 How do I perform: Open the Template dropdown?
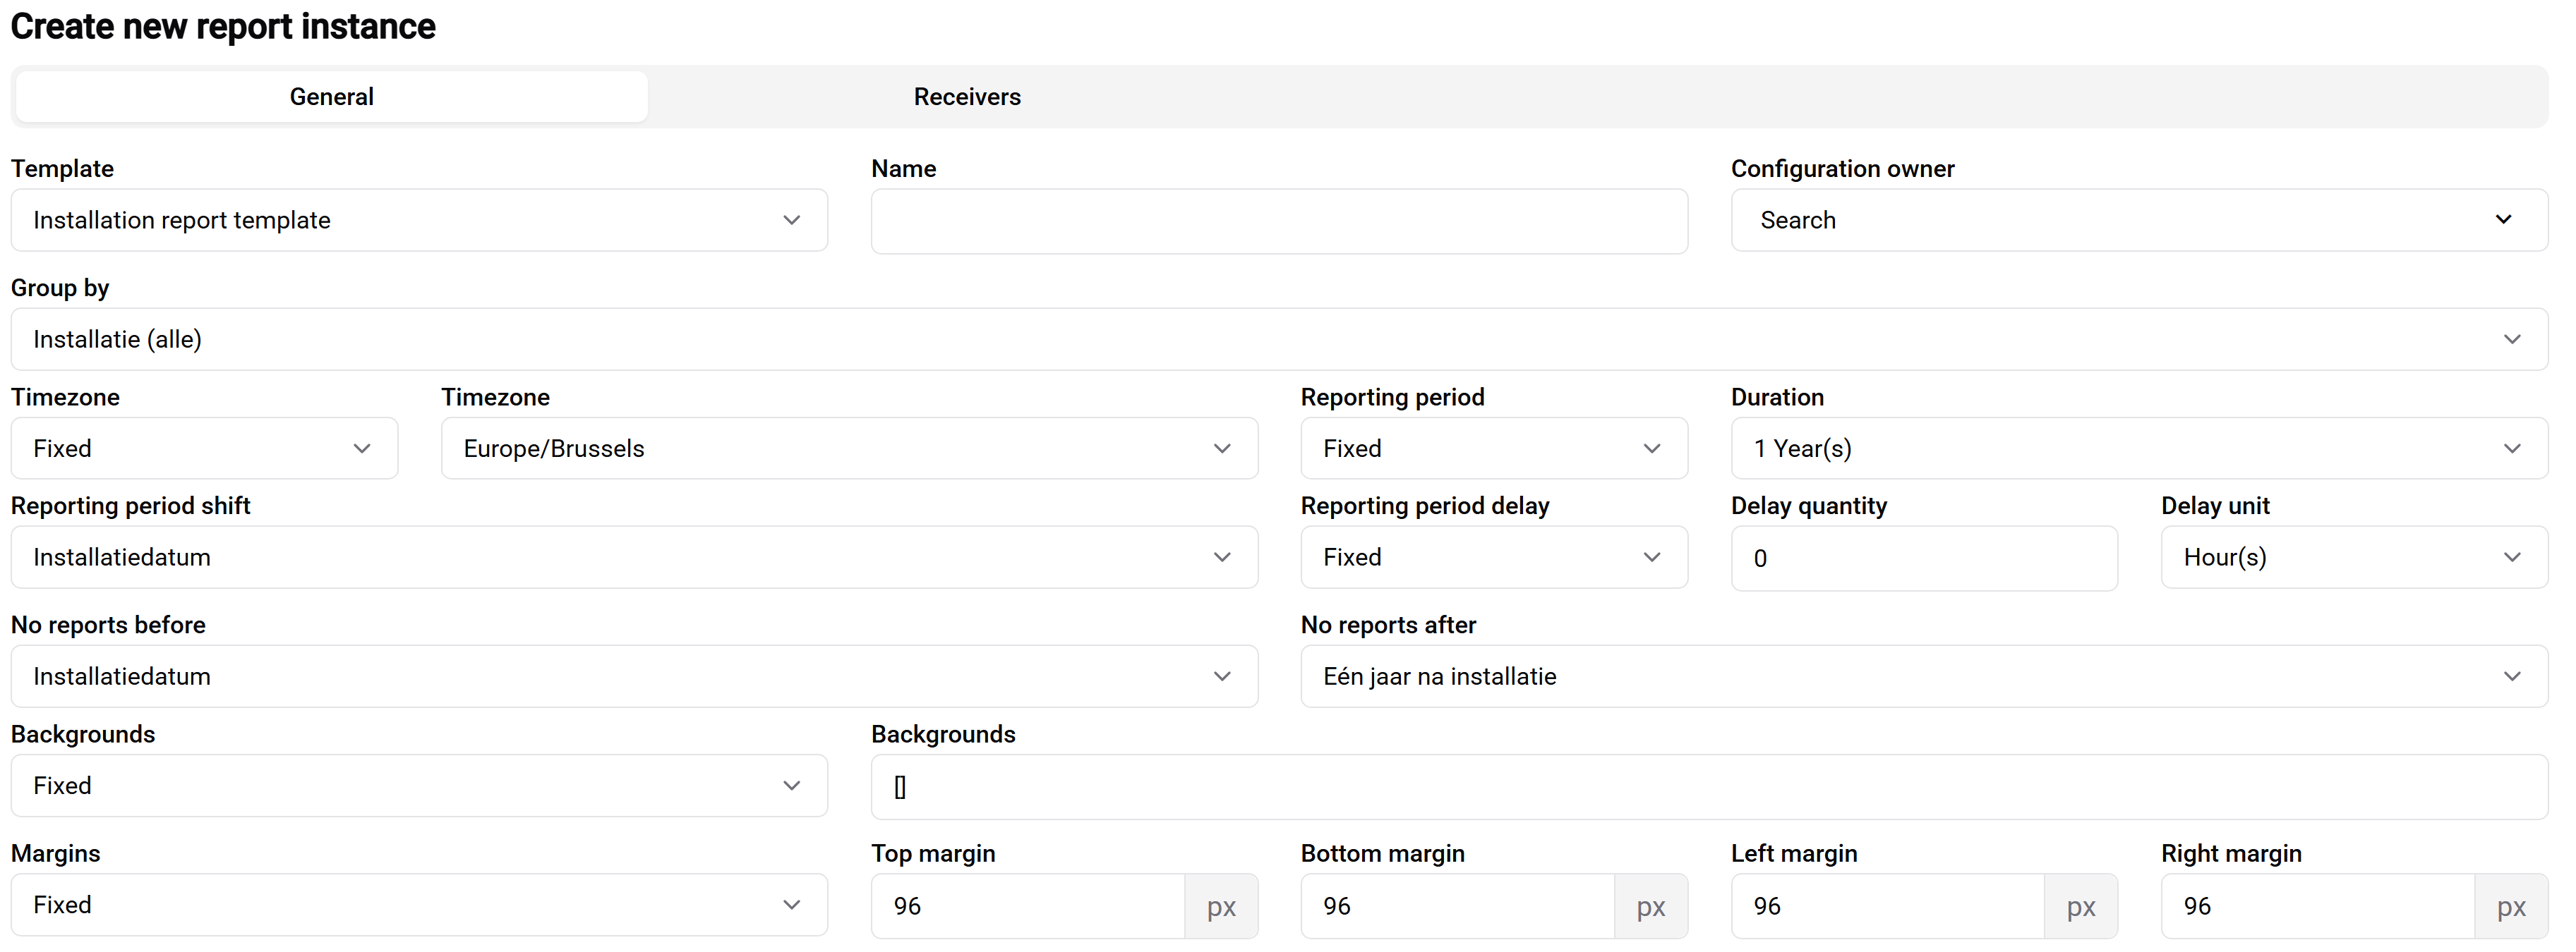[418, 220]
